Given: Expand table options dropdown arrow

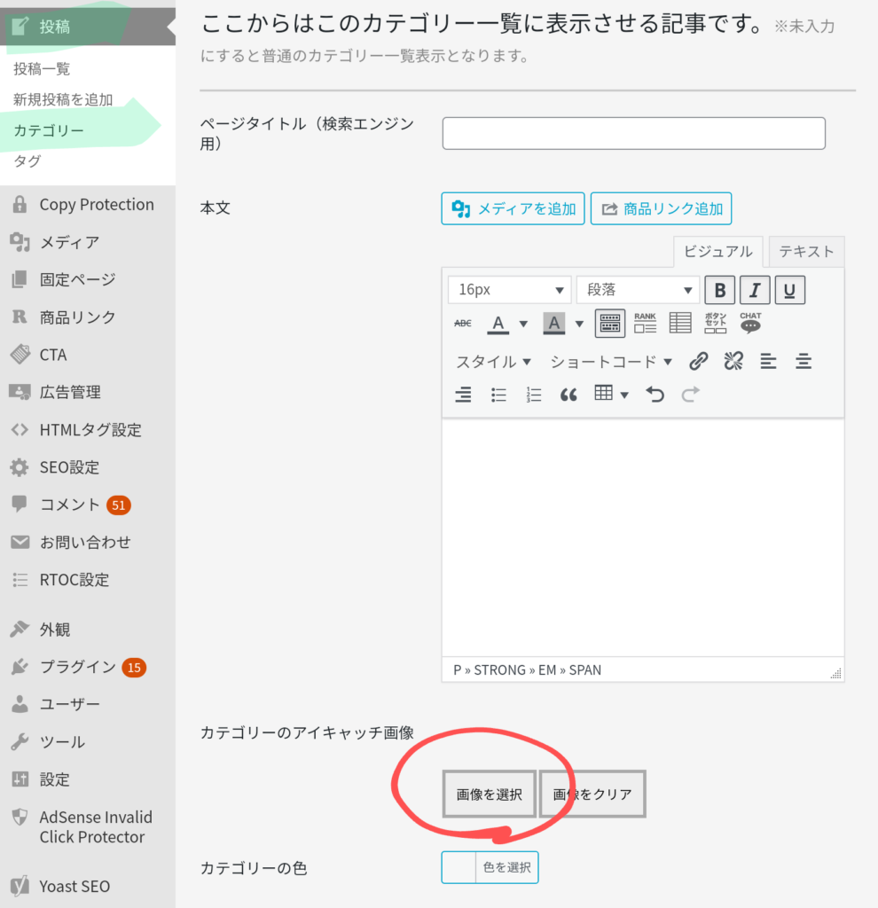Looking at the screenshot, I should [x=624, y=395].
